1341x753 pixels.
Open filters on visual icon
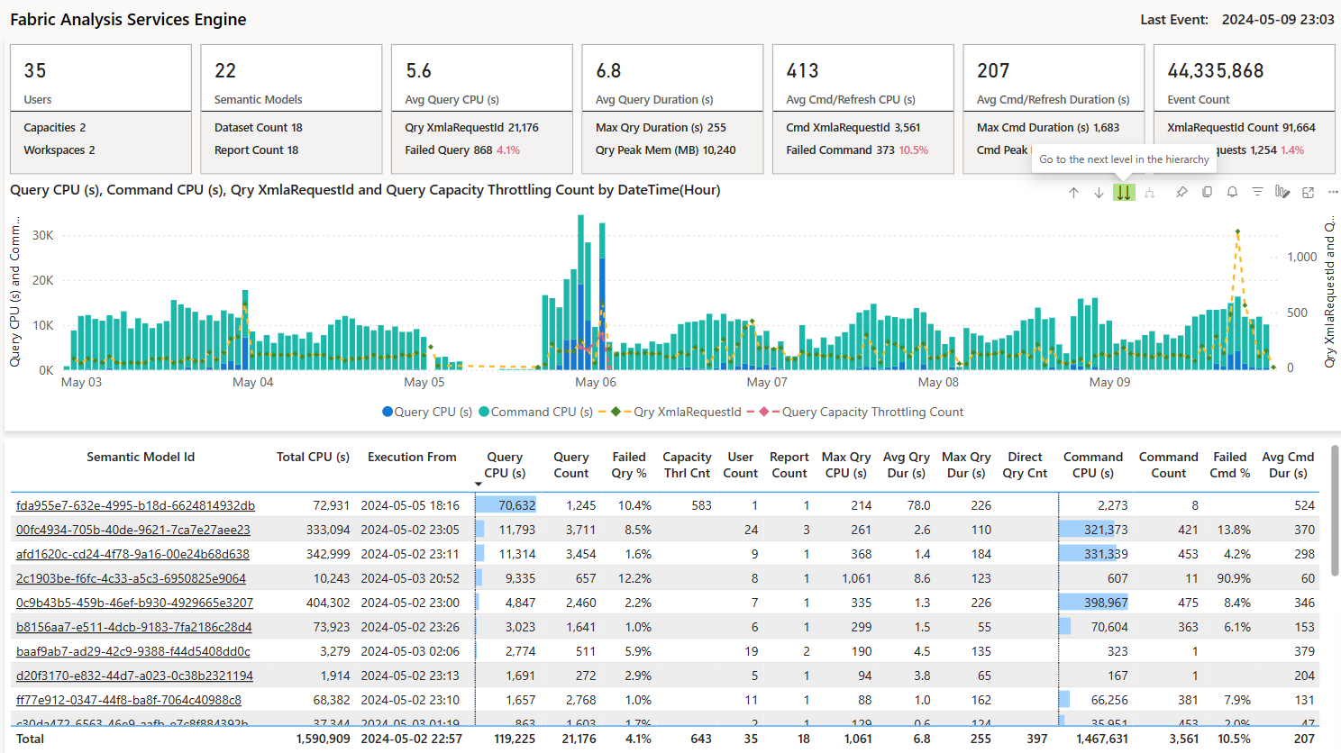pyautogui.click(x=1257, y=193)
